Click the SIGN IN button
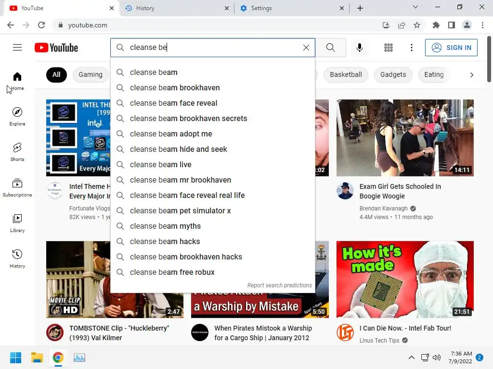This screenshot has width=493, height=369. 451,48
